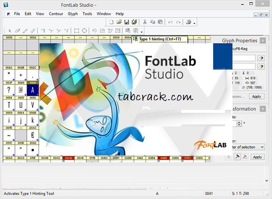
Task: Click the hammer with dots icon
Action: tap(245, 157)
